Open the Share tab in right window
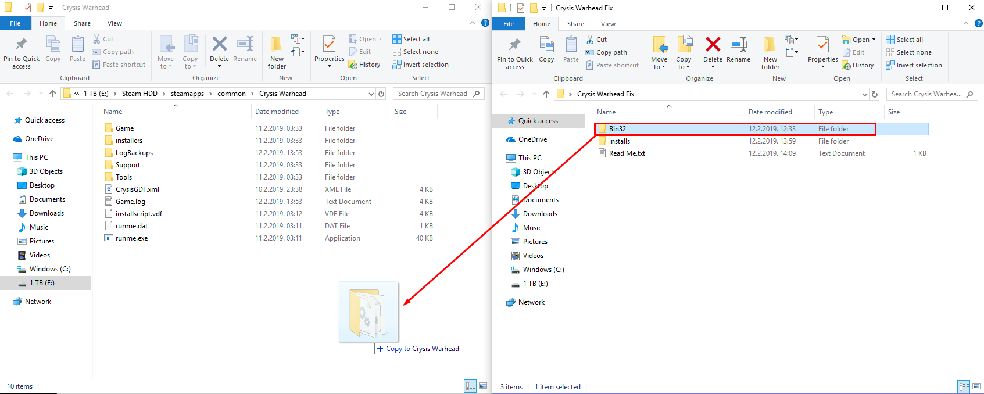Screen dimensions: 984x394 [x=575, y=24]
